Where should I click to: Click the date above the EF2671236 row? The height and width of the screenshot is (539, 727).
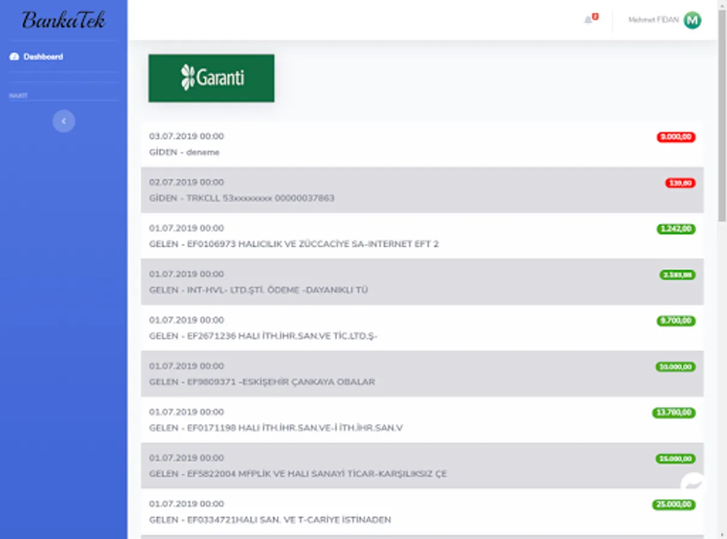[x=186, y=320]
